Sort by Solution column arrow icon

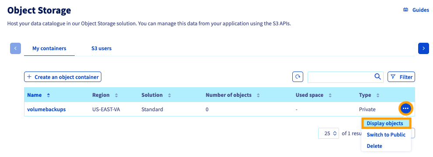click(x=169, y=96)
